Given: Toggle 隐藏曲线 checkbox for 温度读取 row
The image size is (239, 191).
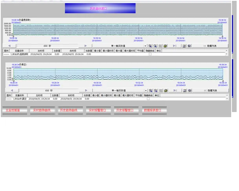Looking at the screenshot, I should click(150, 54).
